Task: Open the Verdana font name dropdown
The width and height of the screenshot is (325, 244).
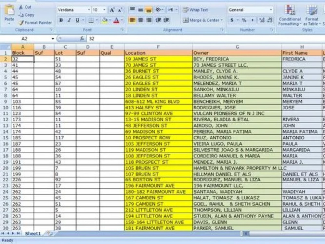Action: tap(89, 10)
